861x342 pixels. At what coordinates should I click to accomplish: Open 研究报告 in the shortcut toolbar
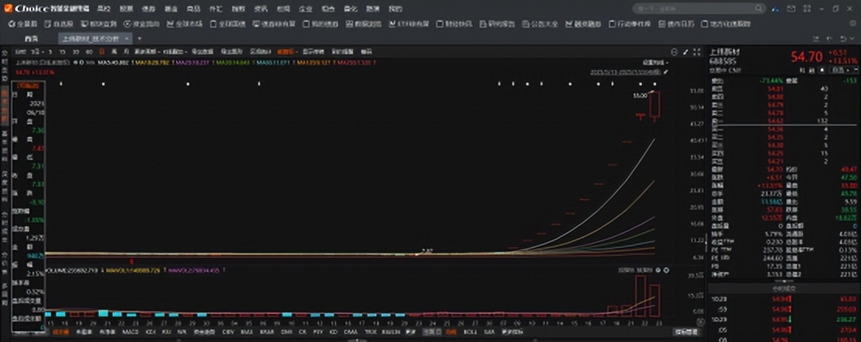(x=497, y=24)
